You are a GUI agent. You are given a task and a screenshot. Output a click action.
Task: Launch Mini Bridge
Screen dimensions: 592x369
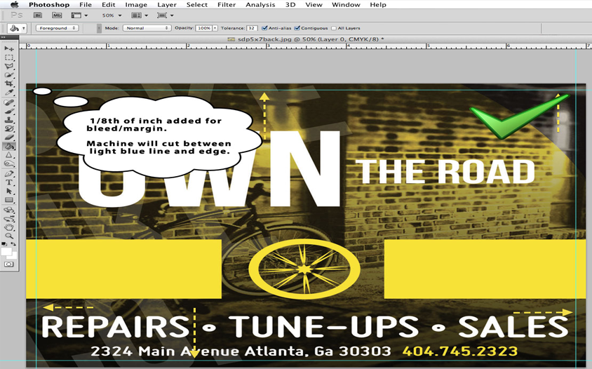click(57, 15)
